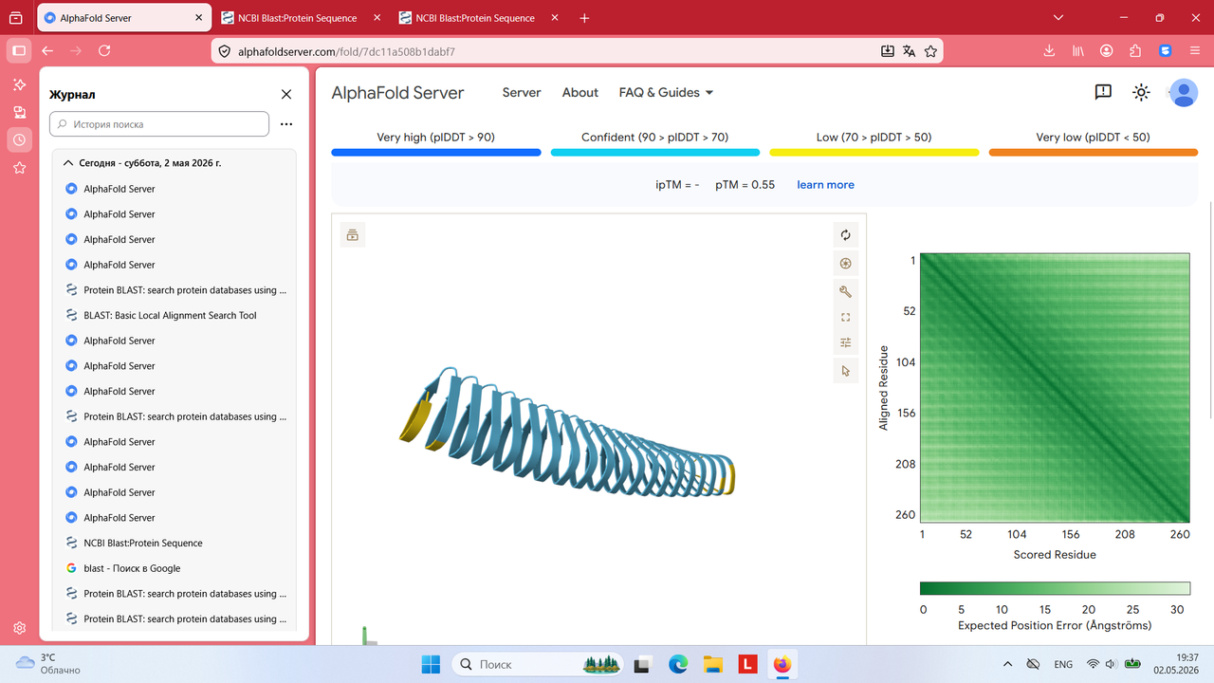Select the AlphaFold Server browser tab
This screenshot has height=683, width=1214.
point(124,18)
